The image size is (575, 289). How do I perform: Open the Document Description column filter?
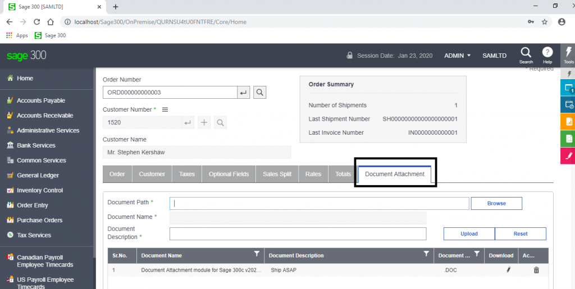[426, 254]
